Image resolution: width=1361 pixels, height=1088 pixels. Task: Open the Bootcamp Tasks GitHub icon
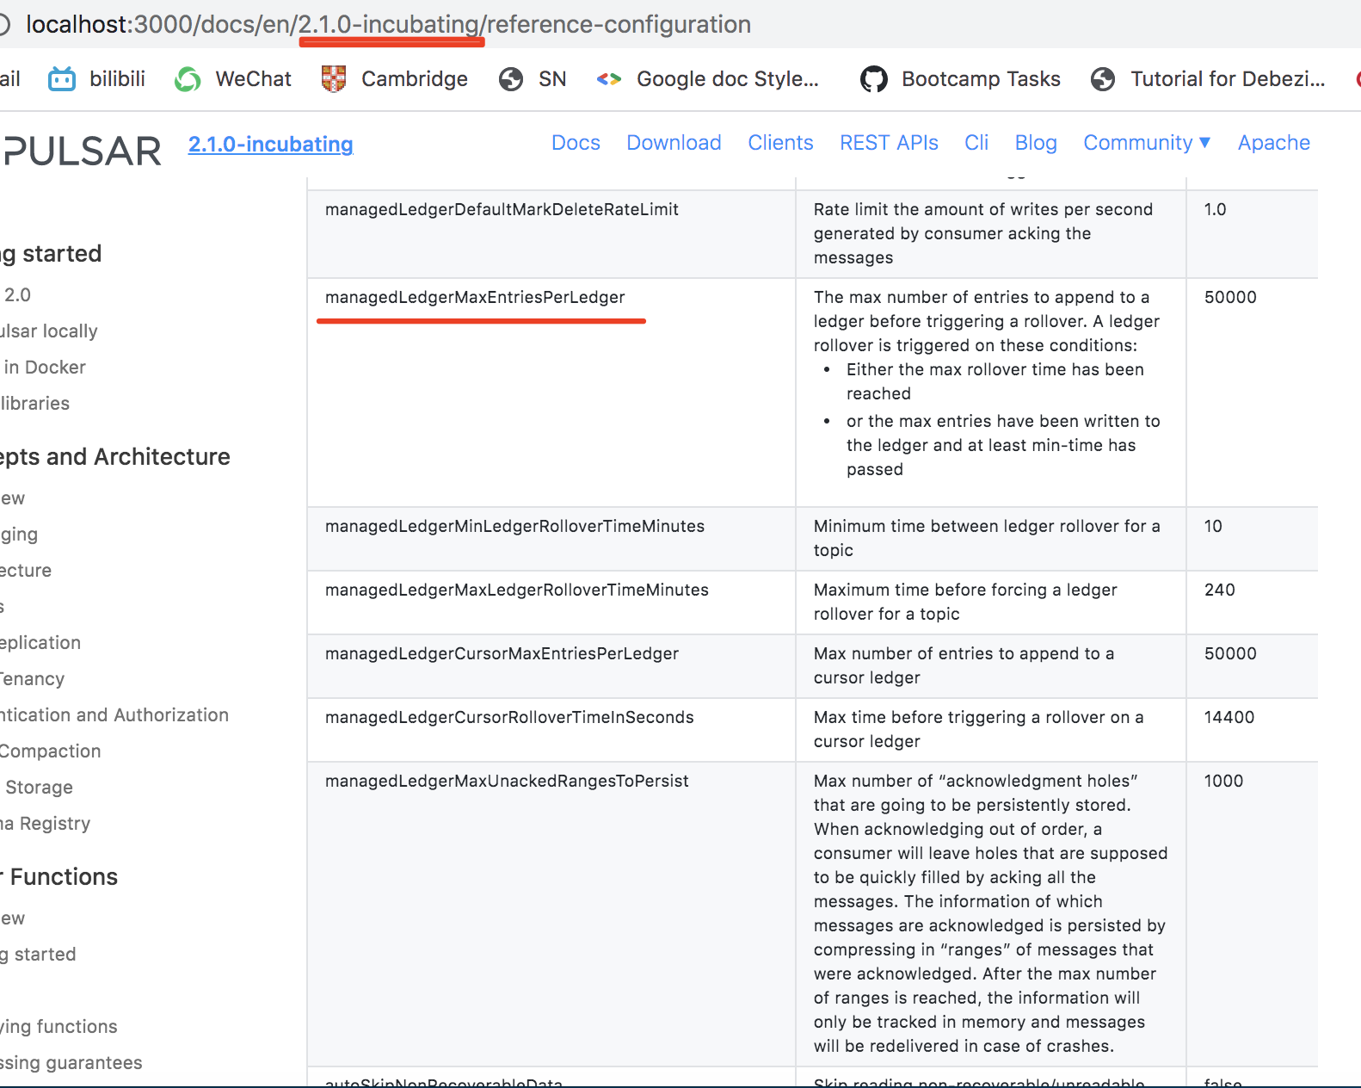874,79
